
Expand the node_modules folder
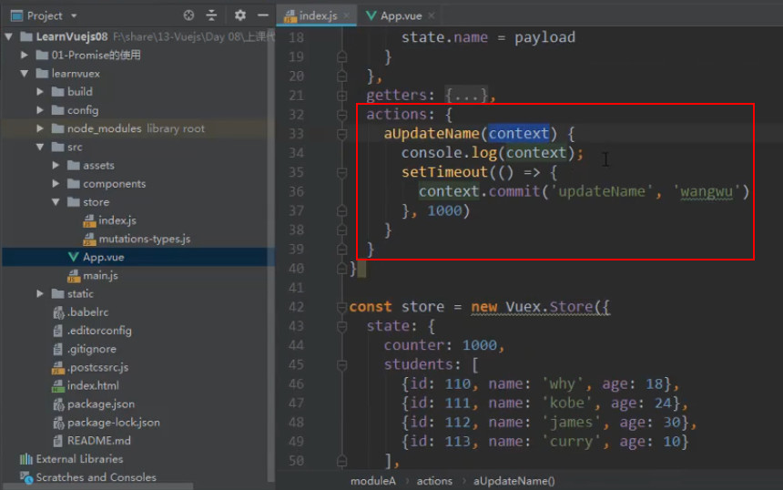[x=40, y=128]
